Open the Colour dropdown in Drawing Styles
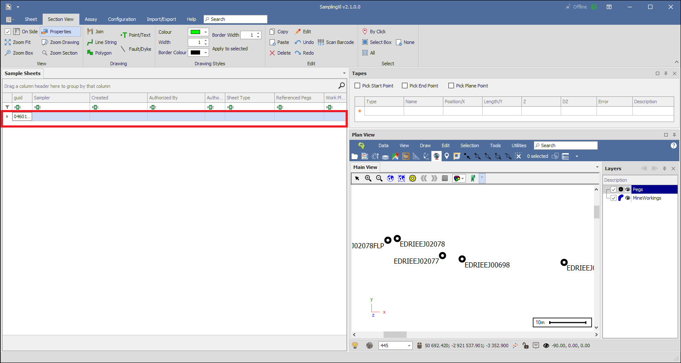This screenshot has width=681, height=363. (206, 32)
